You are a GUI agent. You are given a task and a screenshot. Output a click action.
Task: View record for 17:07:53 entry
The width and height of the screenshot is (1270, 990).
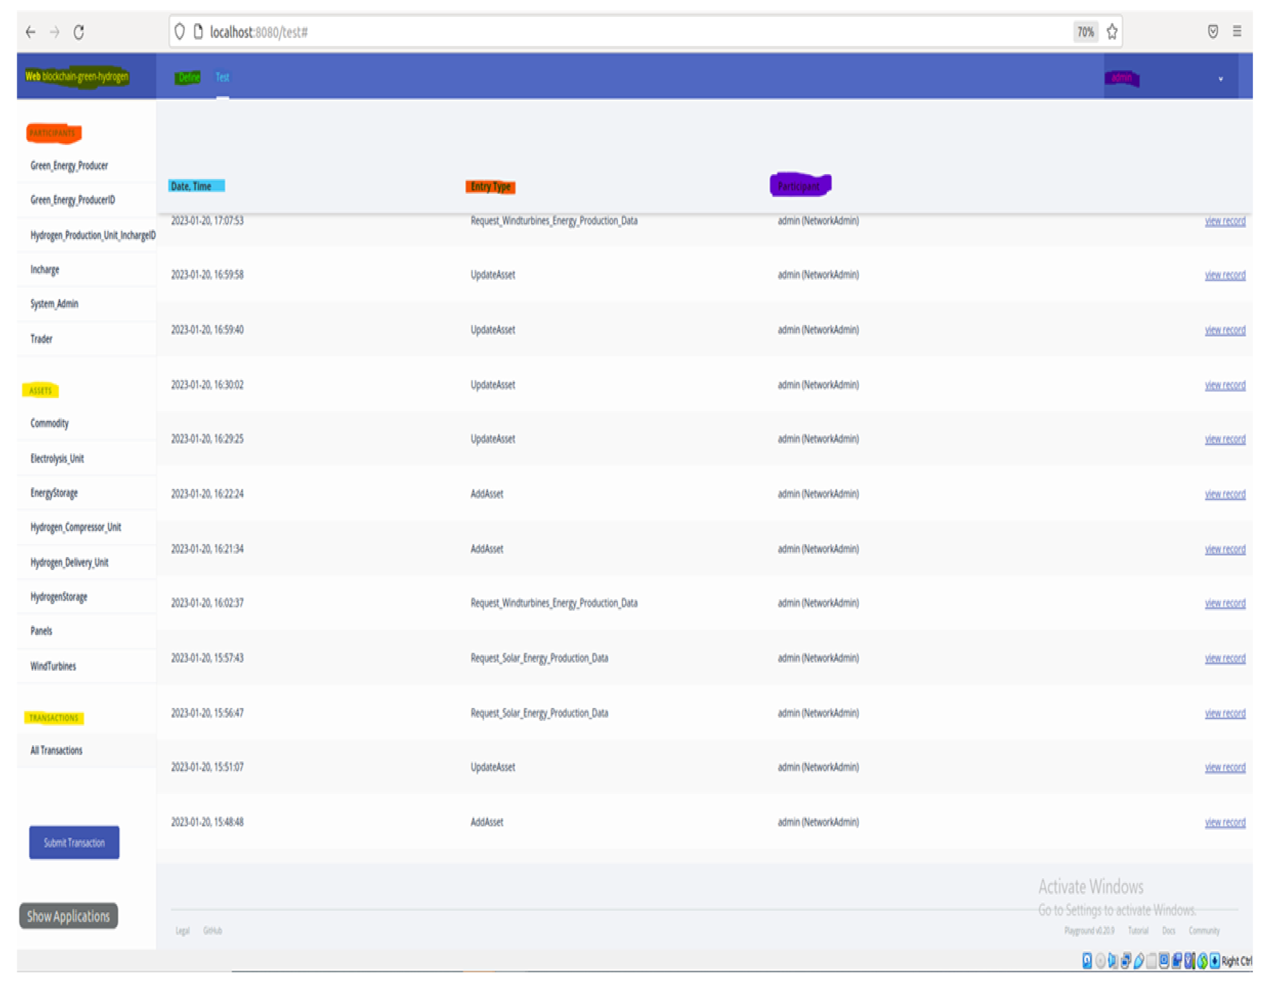1225,221
